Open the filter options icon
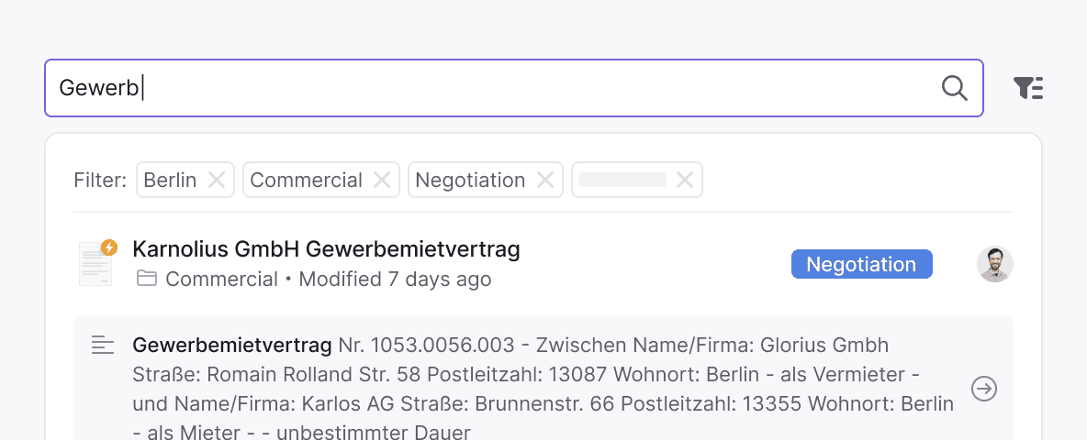This screenshot has width=1087, height=440. point(1028,88)
